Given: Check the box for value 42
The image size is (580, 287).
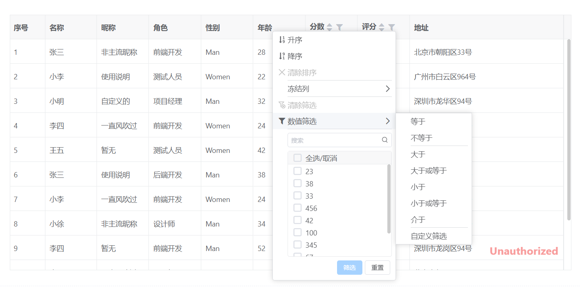Looking at the screenshot, I should (x=297, y=220).
